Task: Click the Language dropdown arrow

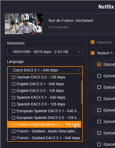Action: coord(79,70)
